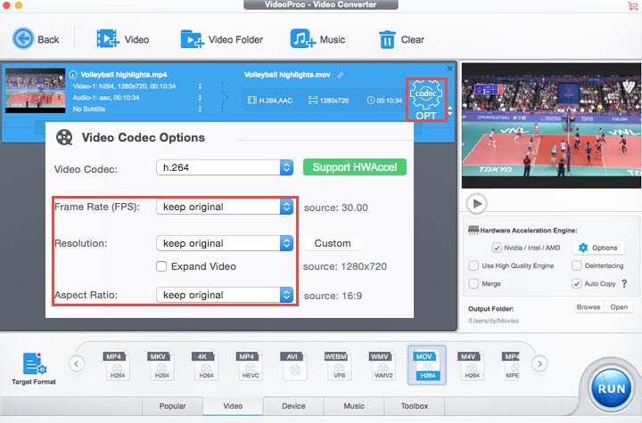Image resolution: width=642 pixels, height=423 pixels.
Task: Enable Use High Quality Engine
Action: [x=473, y=265]
